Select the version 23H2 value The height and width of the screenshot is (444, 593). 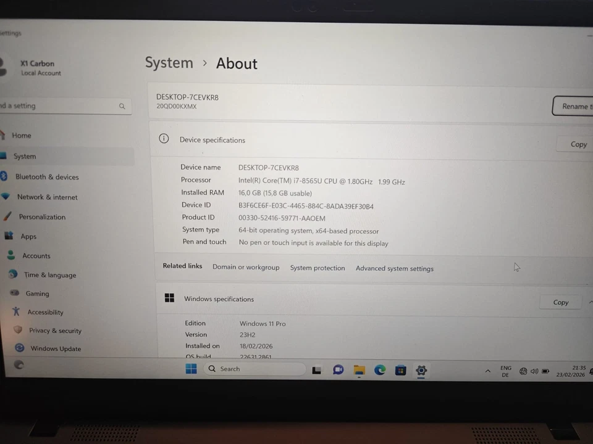pyautogui.click(x=247, y=334)
